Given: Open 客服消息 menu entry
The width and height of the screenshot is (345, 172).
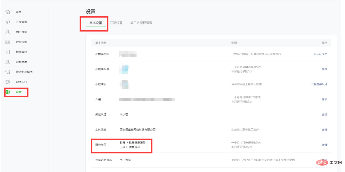Looking at the screenshot, I should click(21, 62).
